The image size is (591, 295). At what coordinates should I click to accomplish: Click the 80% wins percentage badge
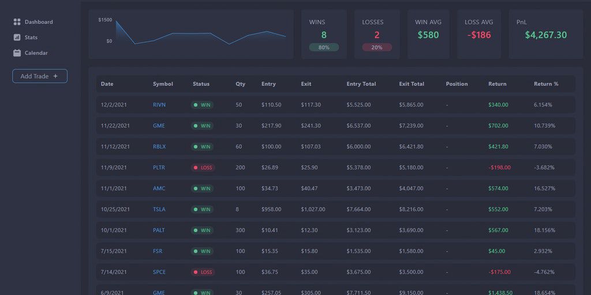tap(324, 47)
